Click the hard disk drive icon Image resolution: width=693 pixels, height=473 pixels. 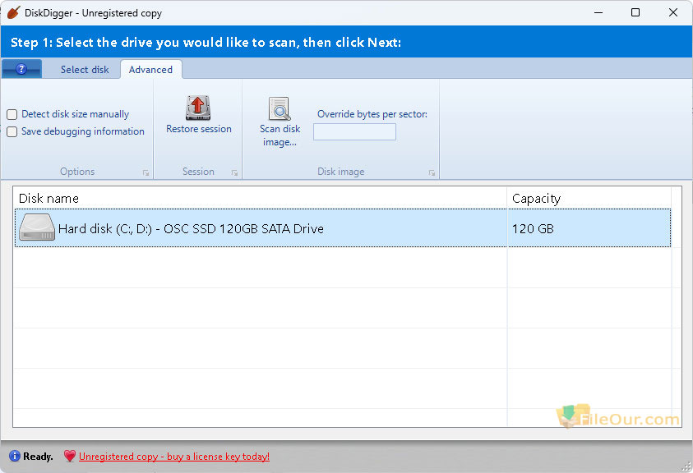coord(37,227)
